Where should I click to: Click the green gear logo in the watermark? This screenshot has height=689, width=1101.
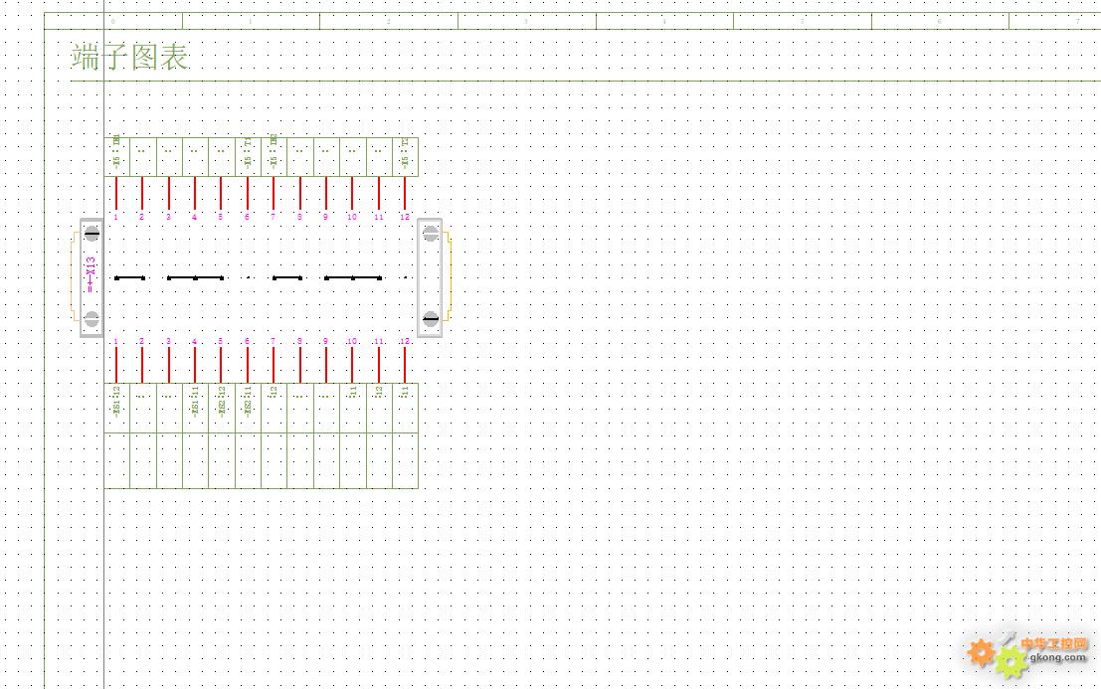(1011, 662)
